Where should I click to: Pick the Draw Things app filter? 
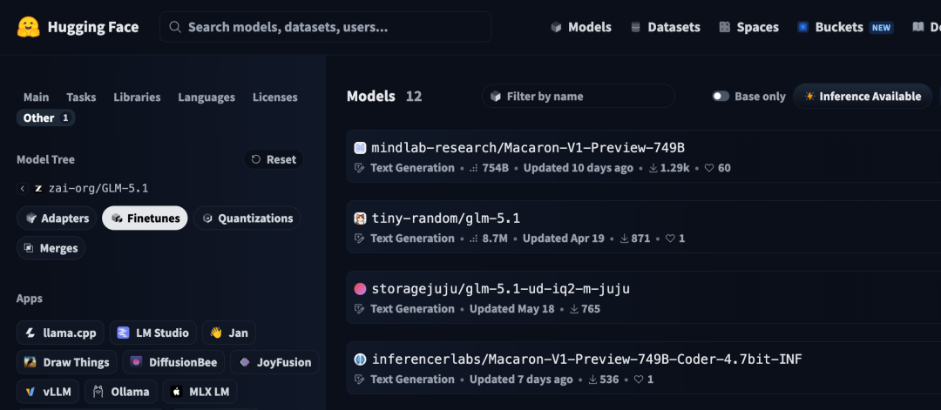(66, 362)
